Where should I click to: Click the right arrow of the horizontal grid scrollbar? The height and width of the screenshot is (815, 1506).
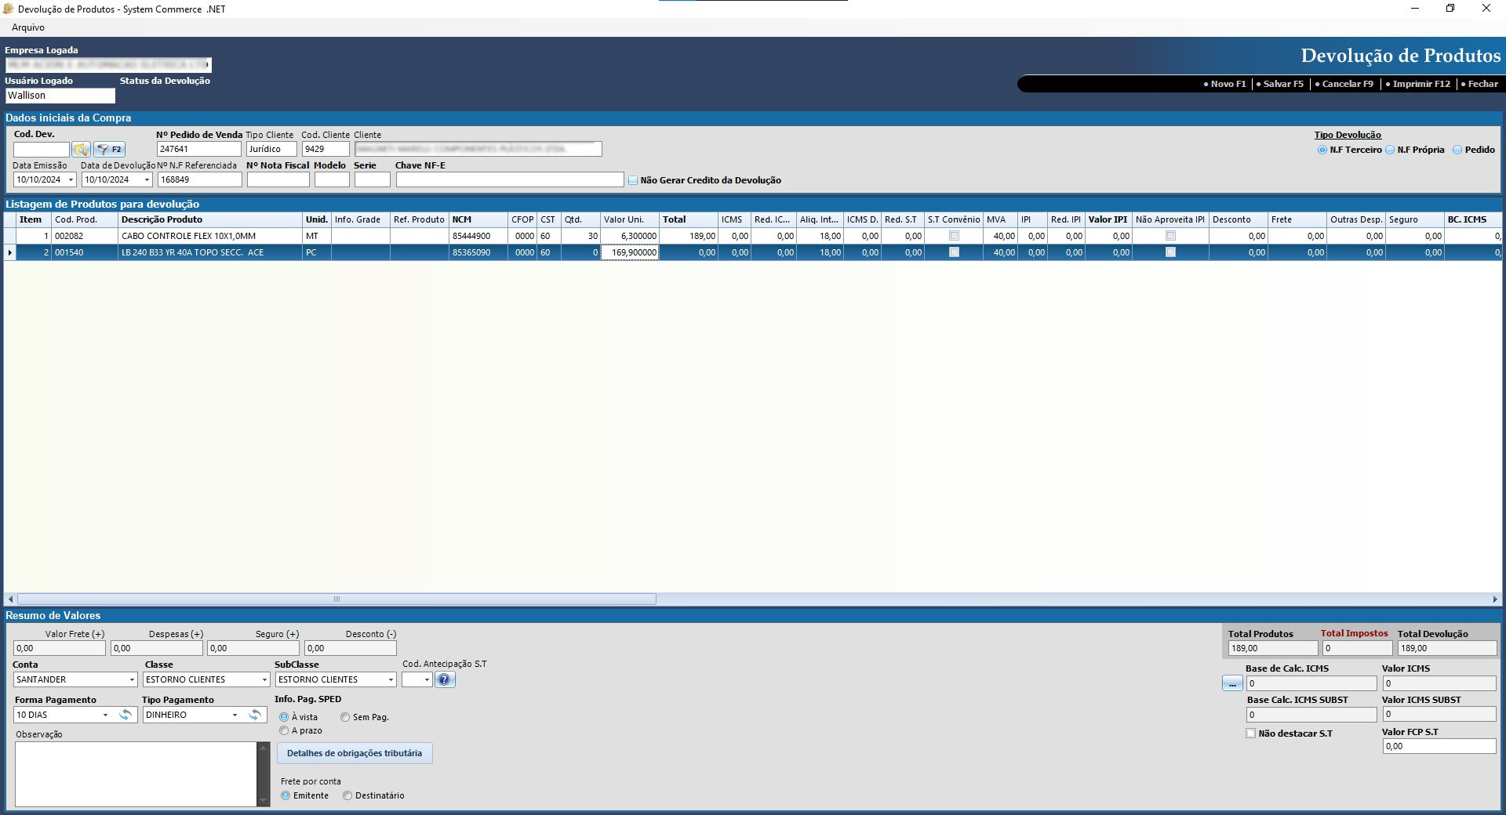(1494, 599)
